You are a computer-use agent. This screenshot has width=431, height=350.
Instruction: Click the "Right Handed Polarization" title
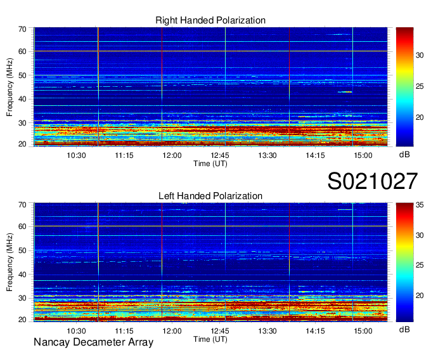tap(210, 20)
